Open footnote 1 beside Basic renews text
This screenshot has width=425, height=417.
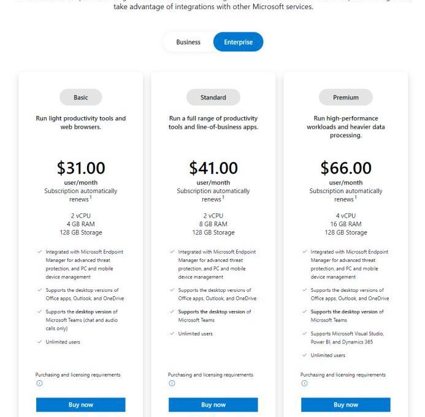(91, 197)
